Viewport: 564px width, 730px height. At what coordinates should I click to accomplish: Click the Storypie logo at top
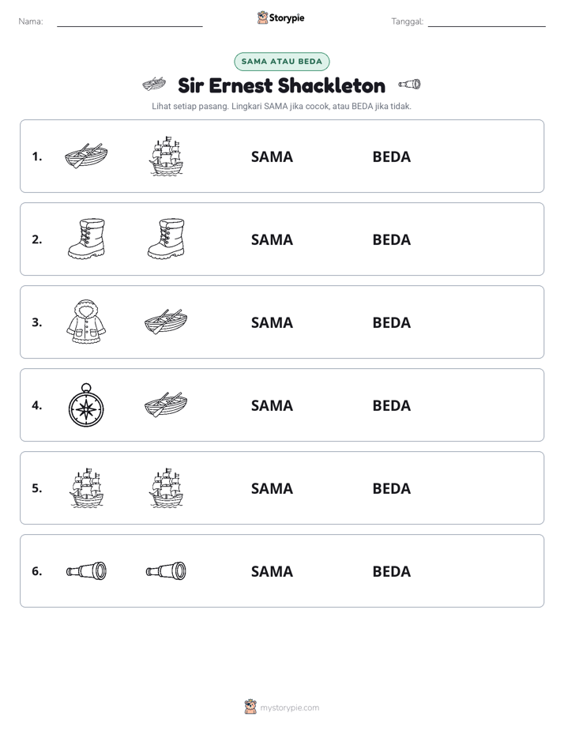point(280,17)
